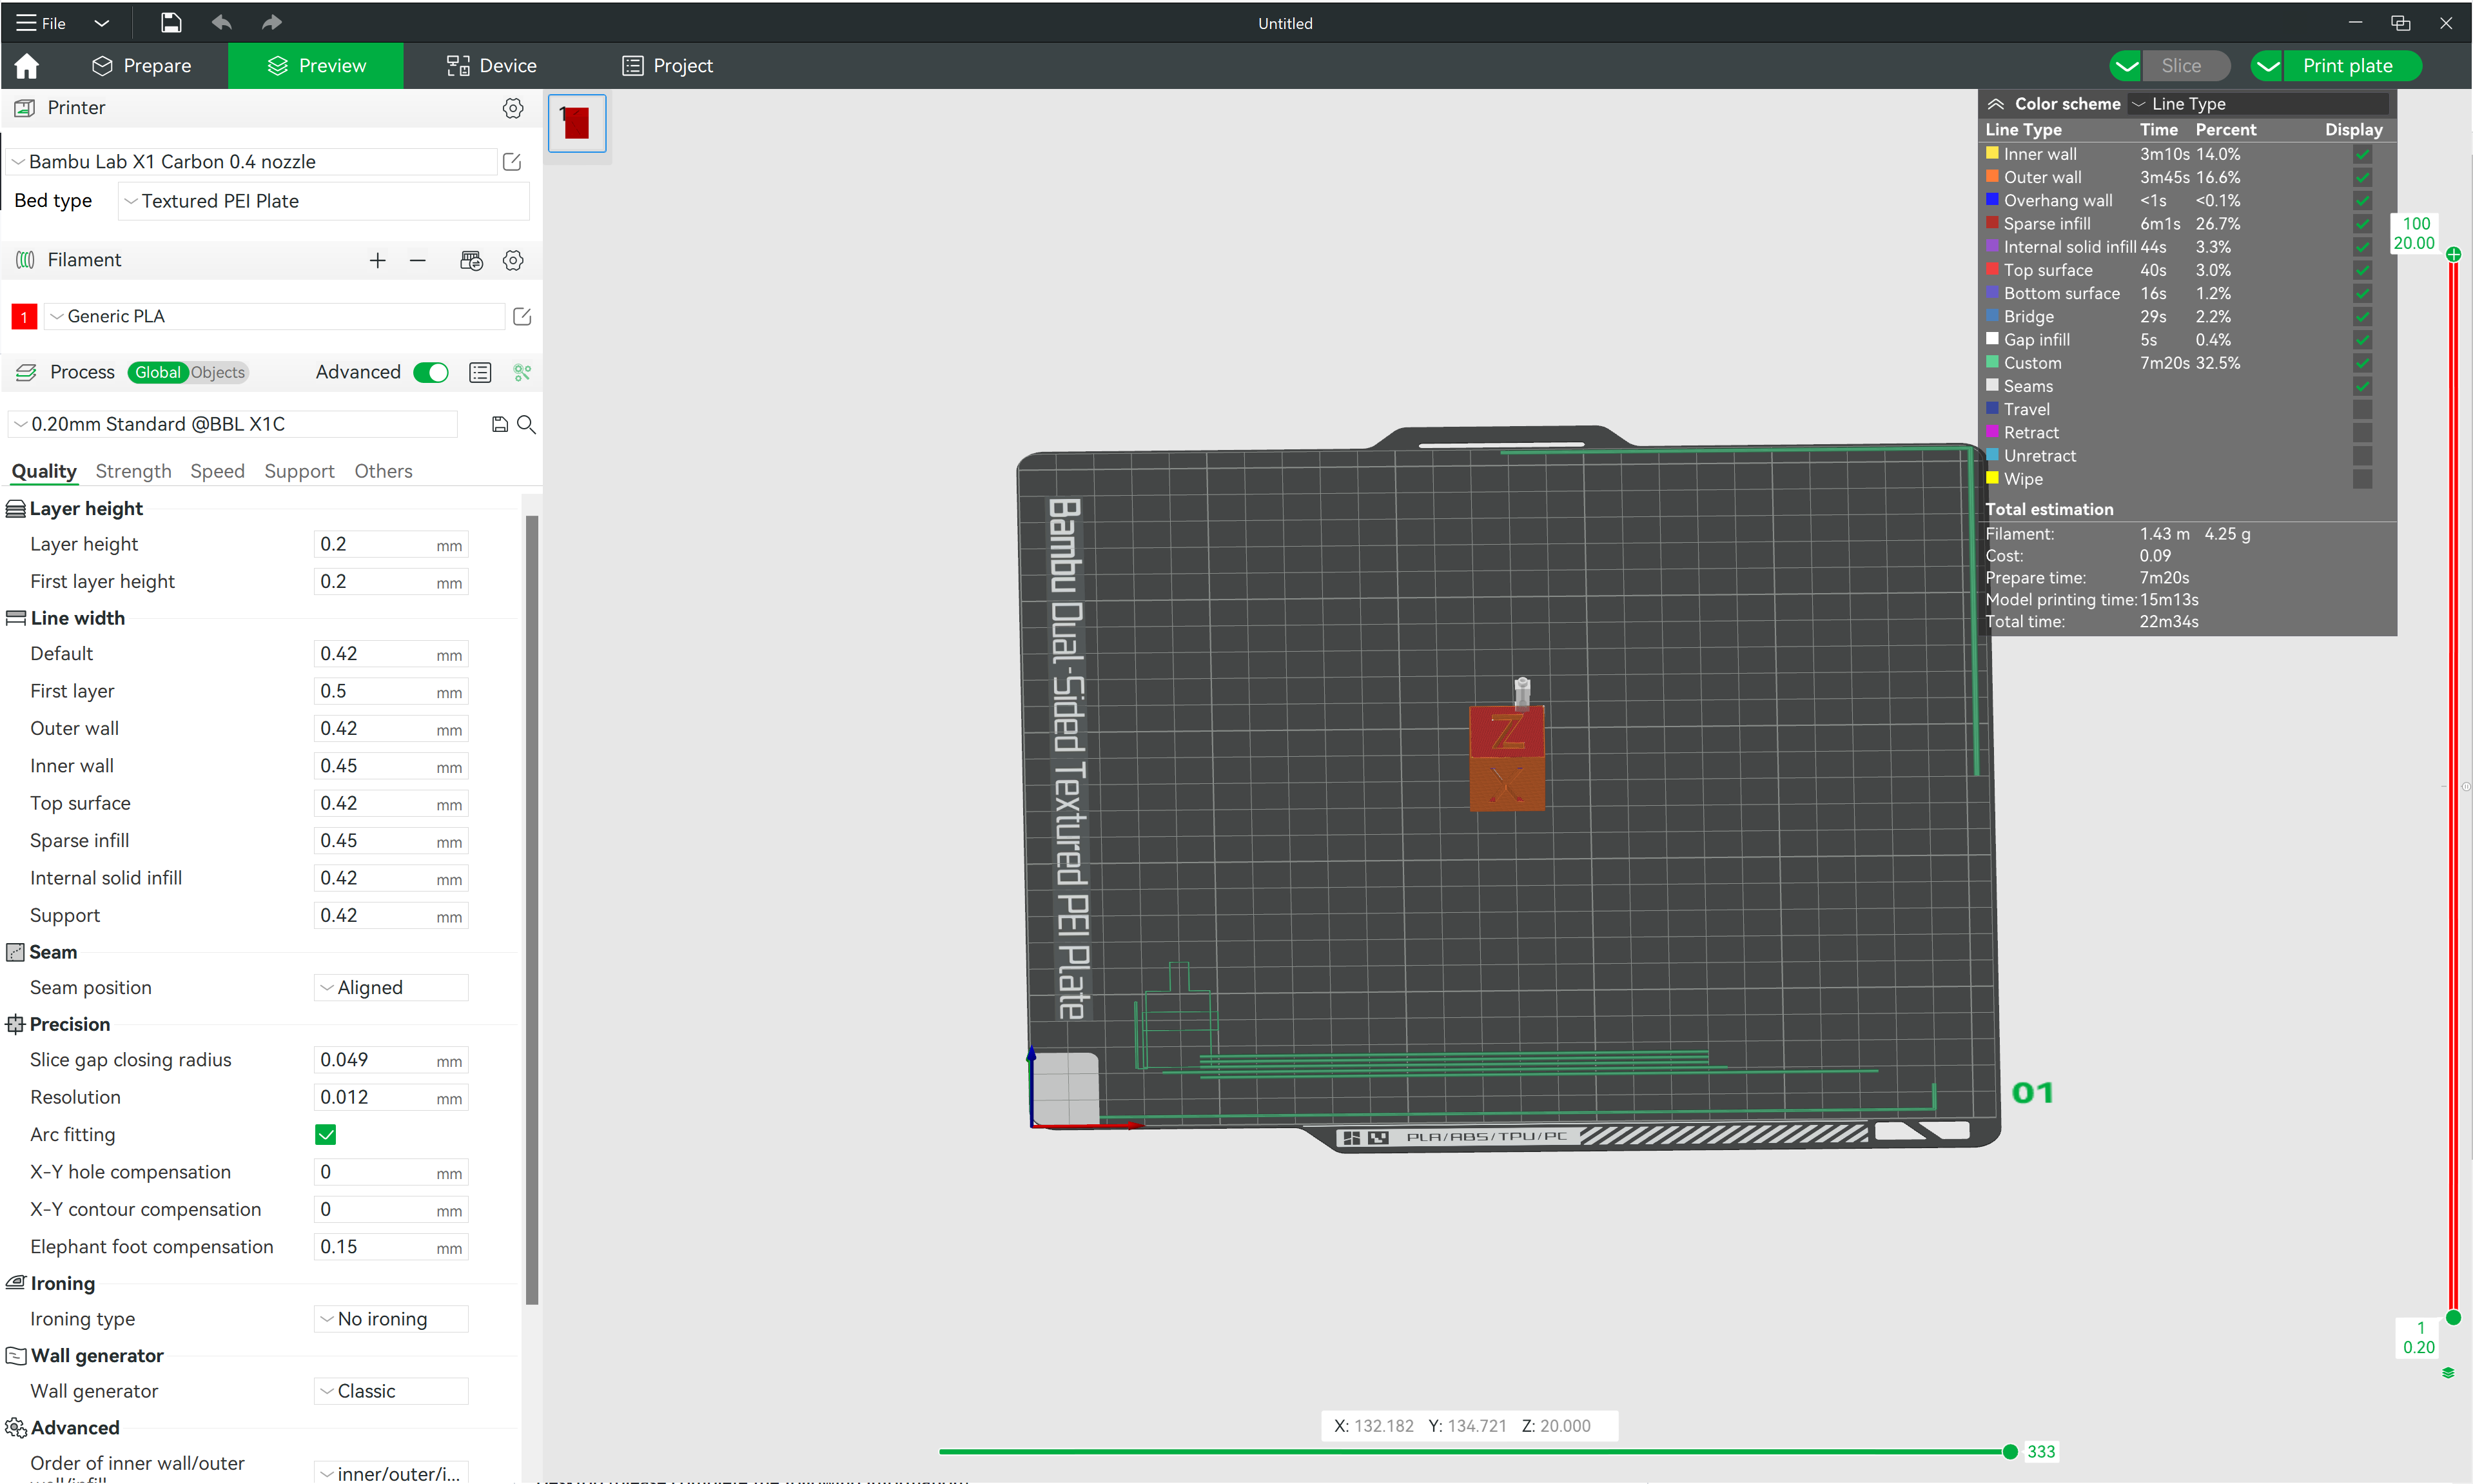The image size is (2473, 1484).
Task: Edit the Generic PLA filament preset
Action: pos(522,316)
